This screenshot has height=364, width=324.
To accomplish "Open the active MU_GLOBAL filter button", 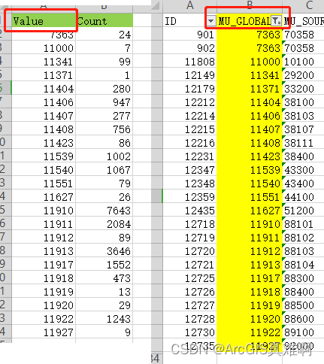I will [276, 21].
